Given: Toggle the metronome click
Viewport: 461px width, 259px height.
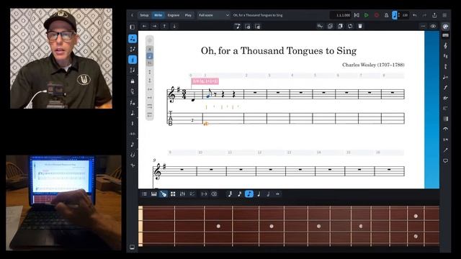Looking at the screenshot, I should pos(386,15).
